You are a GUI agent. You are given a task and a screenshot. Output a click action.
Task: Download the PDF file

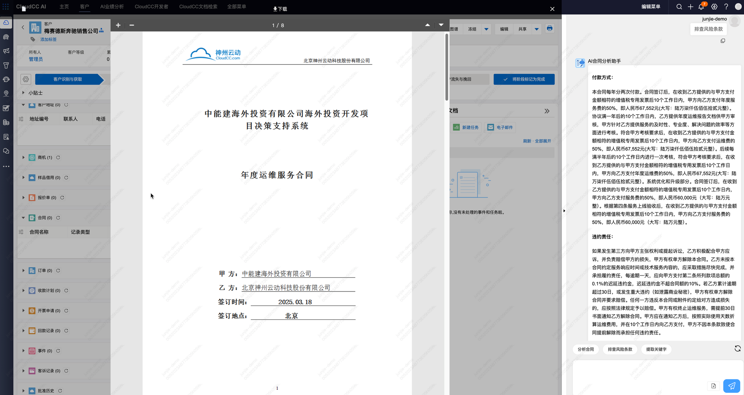pyautogui.click(x=280, y=9)
